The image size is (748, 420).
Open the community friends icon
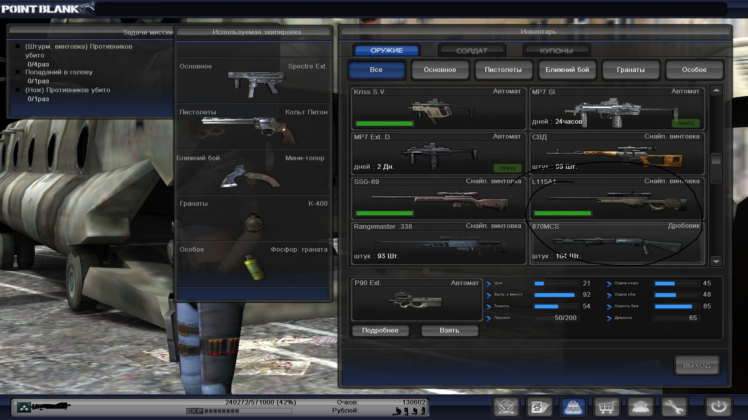640,407
